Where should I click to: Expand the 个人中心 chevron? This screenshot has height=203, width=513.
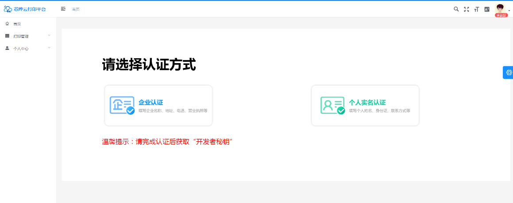point(49,48)
